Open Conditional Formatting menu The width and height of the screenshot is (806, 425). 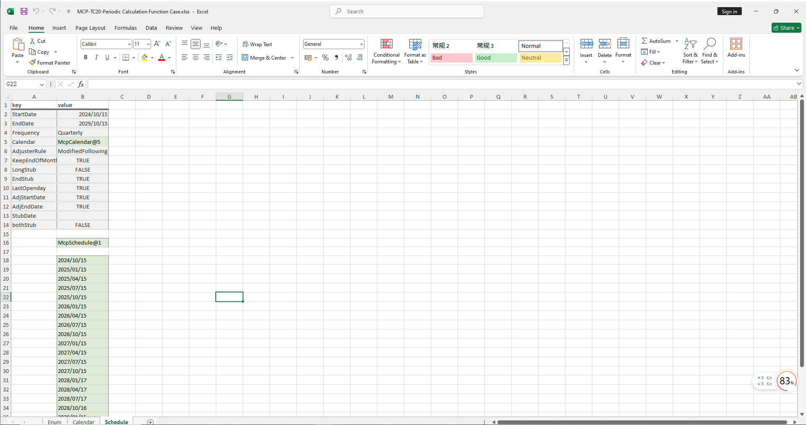coord(387,51)
